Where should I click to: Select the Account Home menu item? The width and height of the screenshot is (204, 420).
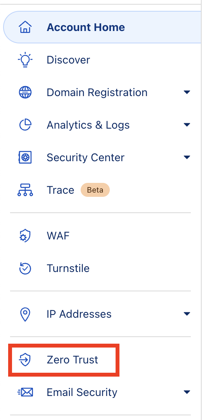pyautogui.click(x=102, y=28)
